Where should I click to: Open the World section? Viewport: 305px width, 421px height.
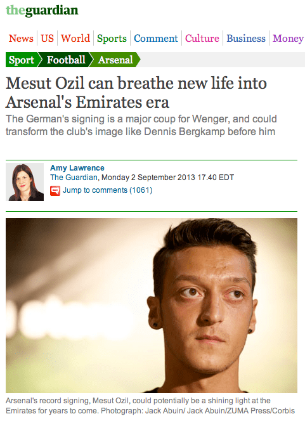tap(75, 39)
